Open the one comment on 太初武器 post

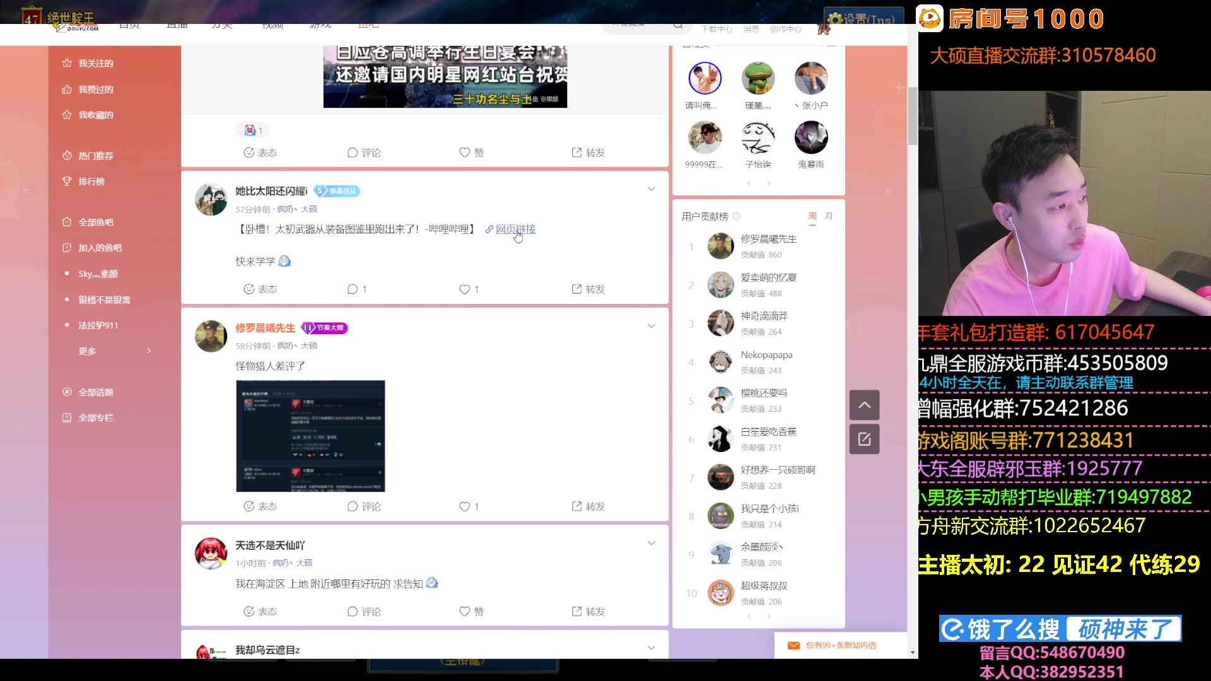(357, 289)
